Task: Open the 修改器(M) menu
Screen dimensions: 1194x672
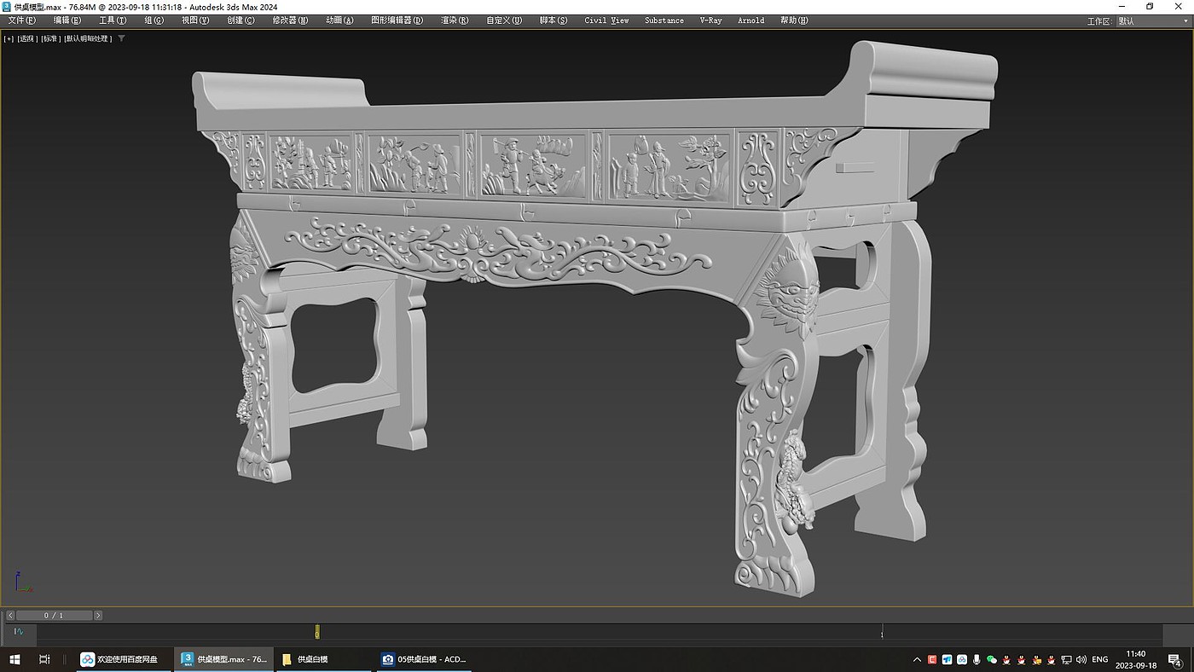Action: 290,20
